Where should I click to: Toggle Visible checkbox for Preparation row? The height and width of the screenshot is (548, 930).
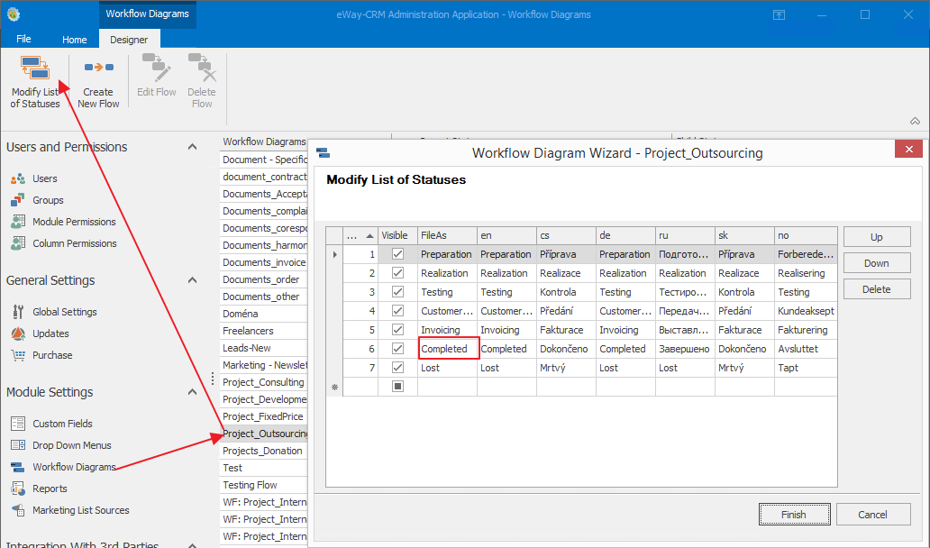[x=398, y=254]
